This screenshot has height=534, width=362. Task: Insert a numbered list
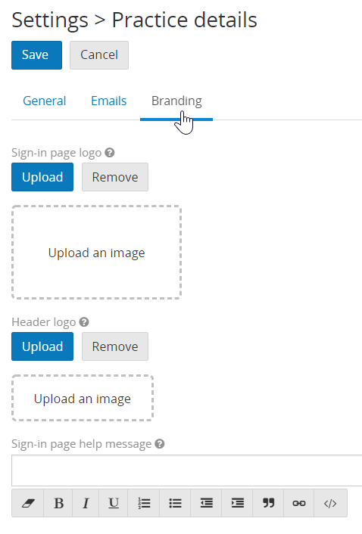(x=143, y=503)
